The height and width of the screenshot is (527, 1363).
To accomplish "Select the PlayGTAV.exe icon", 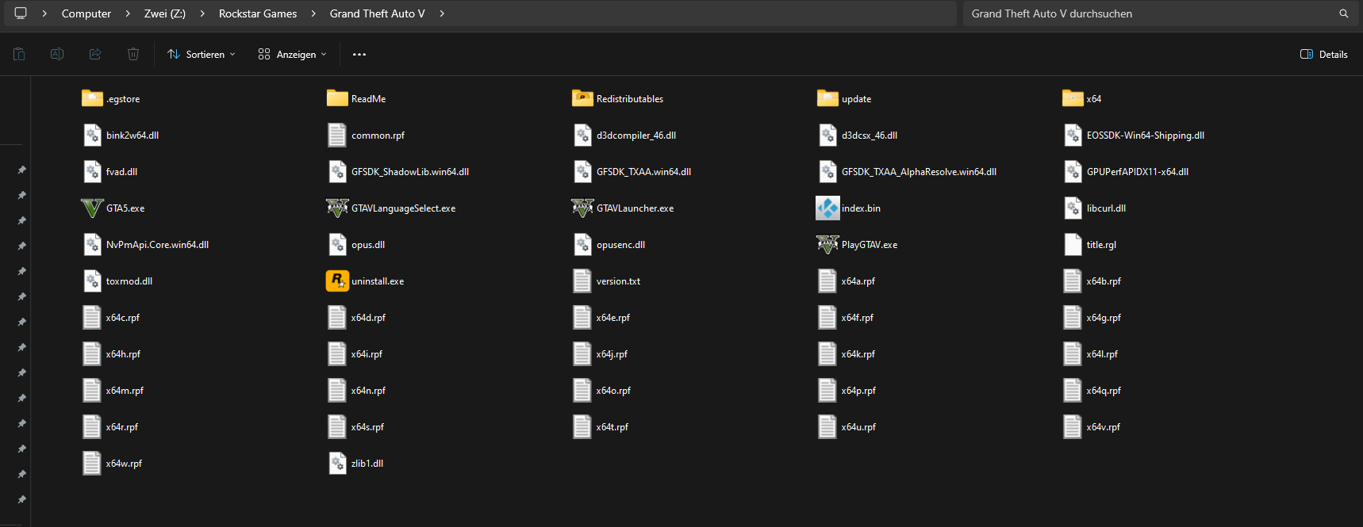I will (827, 245).
